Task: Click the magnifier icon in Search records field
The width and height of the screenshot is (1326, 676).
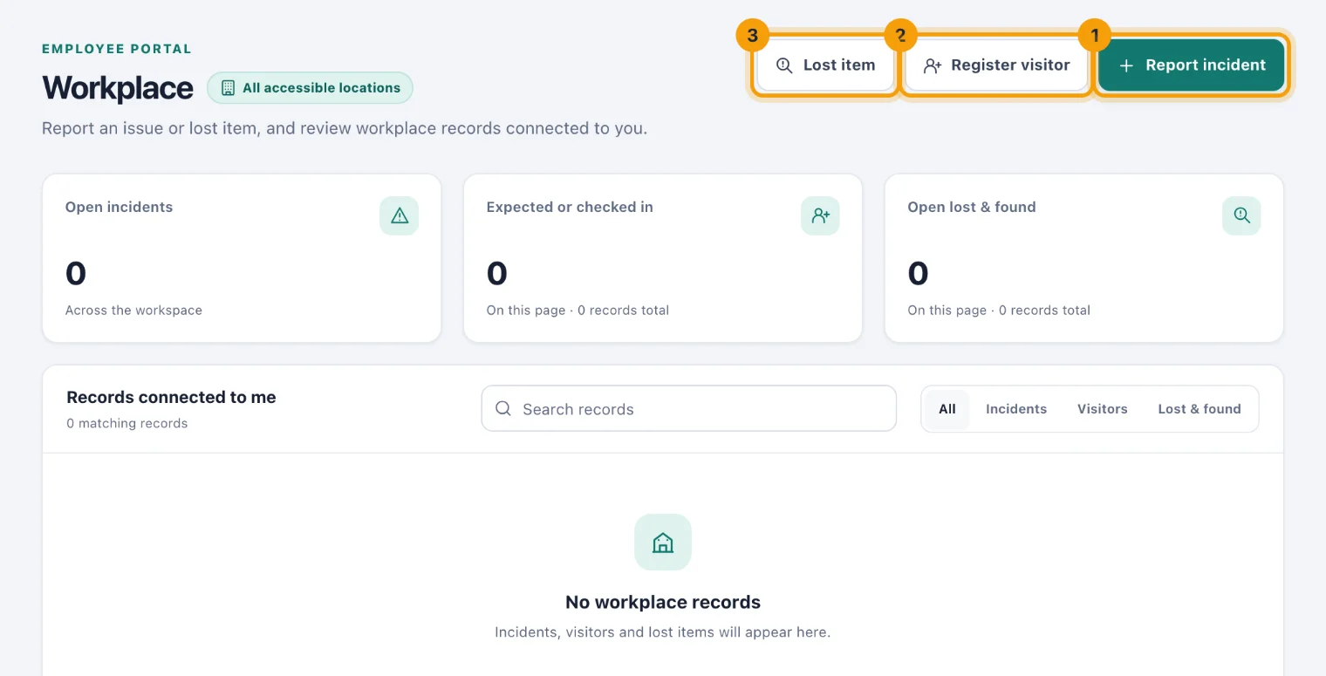Action: [x=503, y=409]
